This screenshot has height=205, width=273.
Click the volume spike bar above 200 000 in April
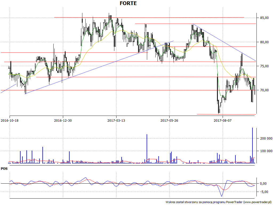[147, 149]
